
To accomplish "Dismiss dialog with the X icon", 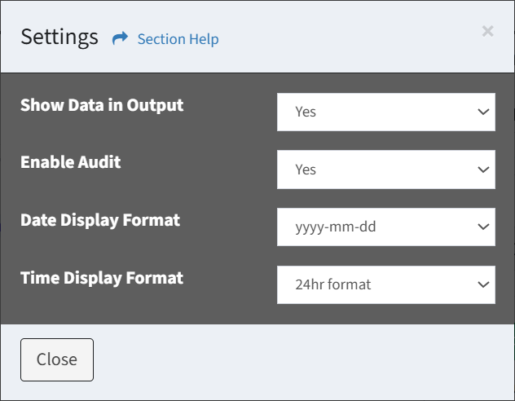I will tap(488, 31).
